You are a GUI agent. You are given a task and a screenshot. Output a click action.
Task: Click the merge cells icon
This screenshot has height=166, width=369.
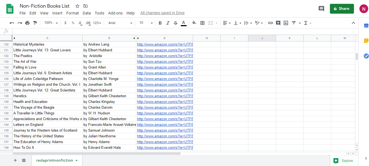[211, 23]
